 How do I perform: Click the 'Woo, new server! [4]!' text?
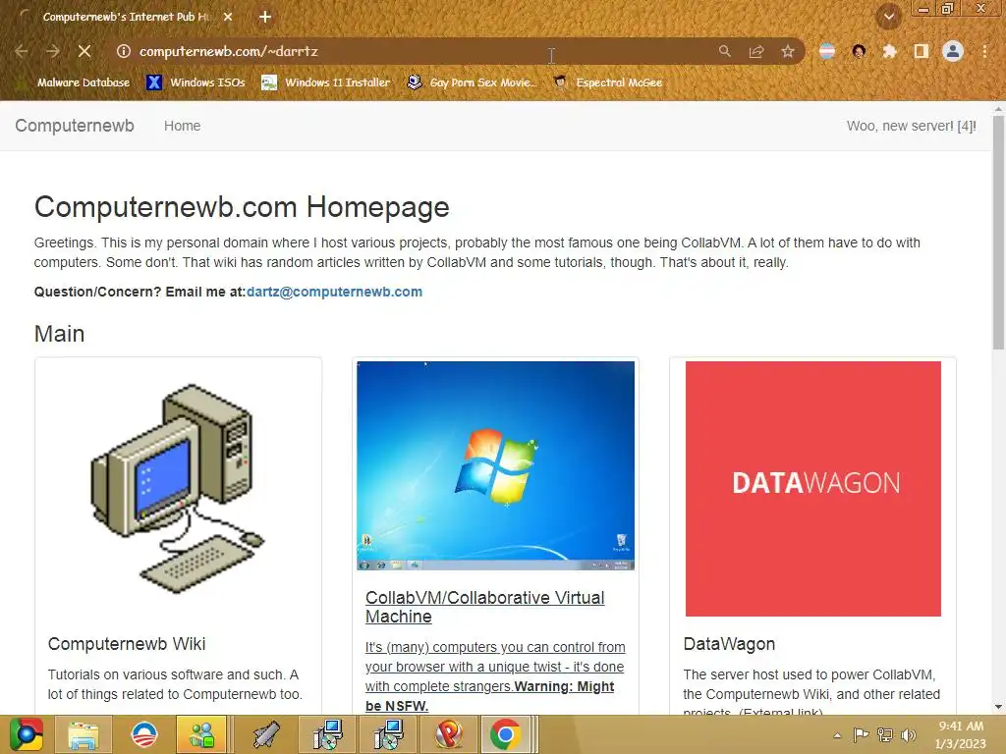[911, 126]
